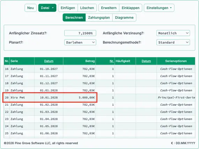Click the Einfügen button
Viewport: 199px width, 149px height.
click(x=68, y=8)
